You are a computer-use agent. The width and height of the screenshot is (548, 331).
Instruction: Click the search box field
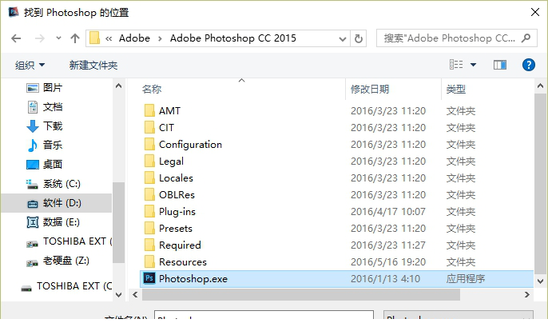click(x=456, y=38)
